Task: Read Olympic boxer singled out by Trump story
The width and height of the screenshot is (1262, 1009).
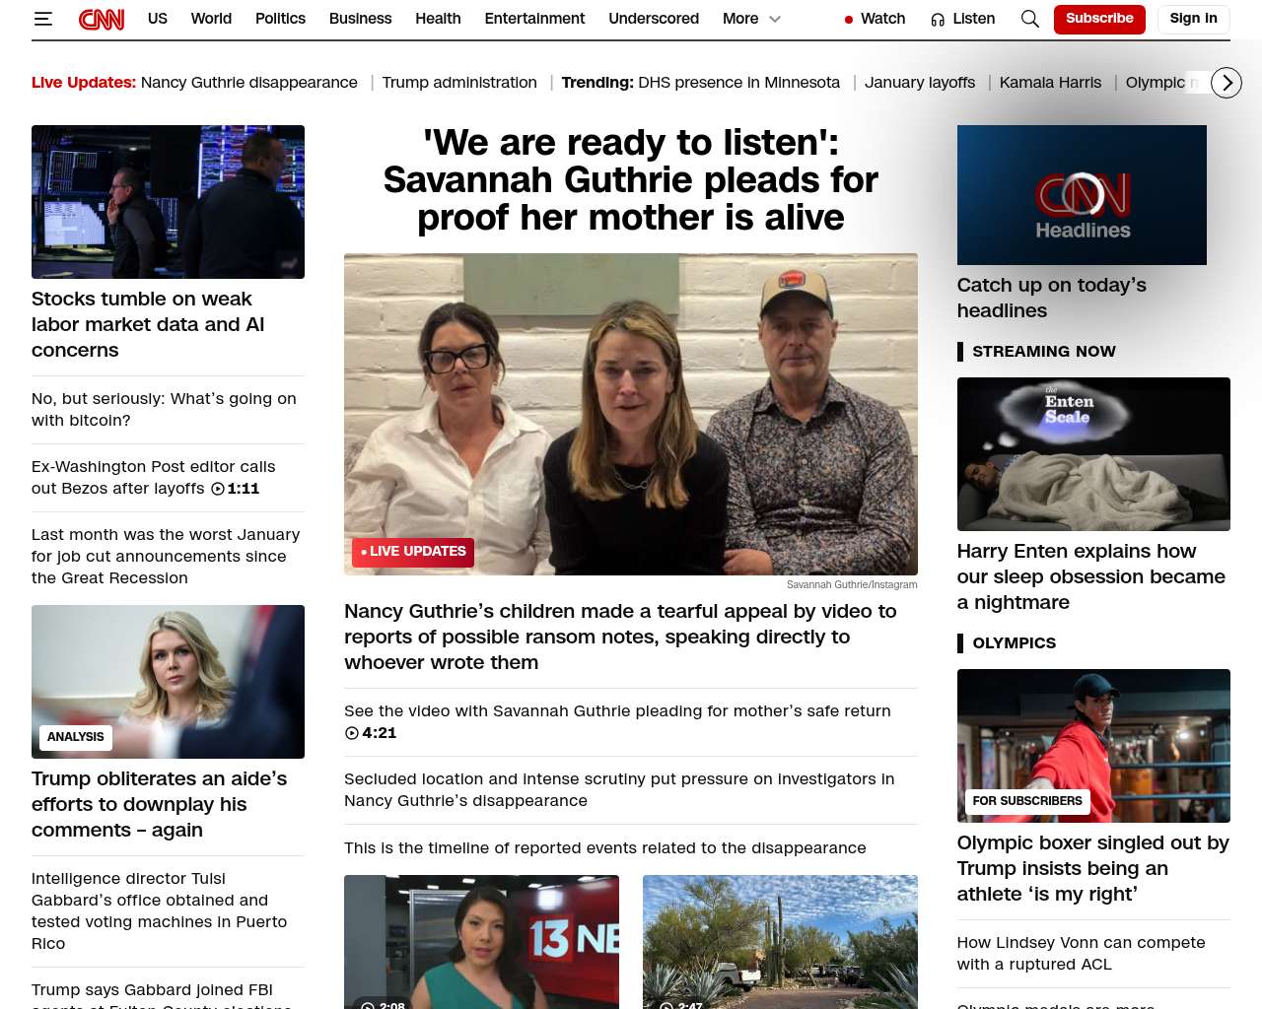Action: (x=1093, y=868)
